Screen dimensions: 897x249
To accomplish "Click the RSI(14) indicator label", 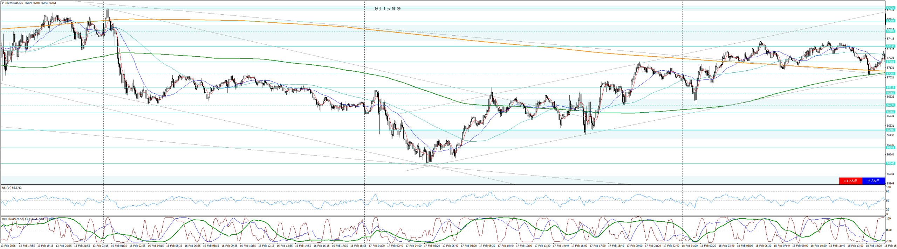I will (x=12, y=188).
